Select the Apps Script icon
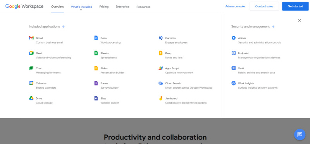The width and height of the screenshot is (310, 144). [160, 68]
